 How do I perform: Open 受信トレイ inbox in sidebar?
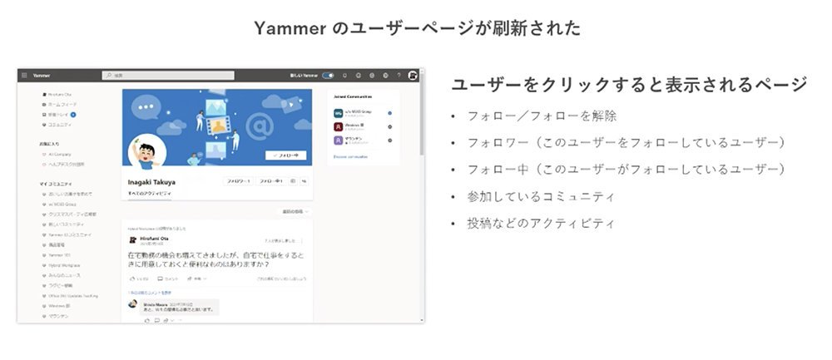click(56, 115)
